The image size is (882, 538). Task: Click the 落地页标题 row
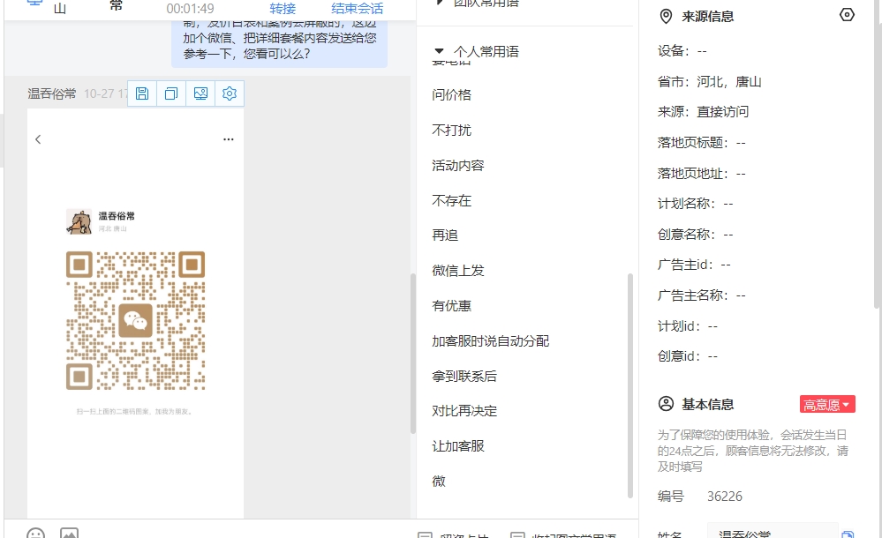[701, 143]
